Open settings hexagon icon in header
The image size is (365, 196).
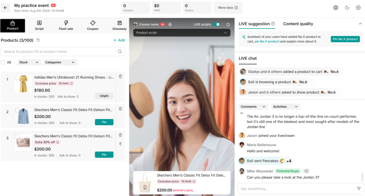(358, 8)
